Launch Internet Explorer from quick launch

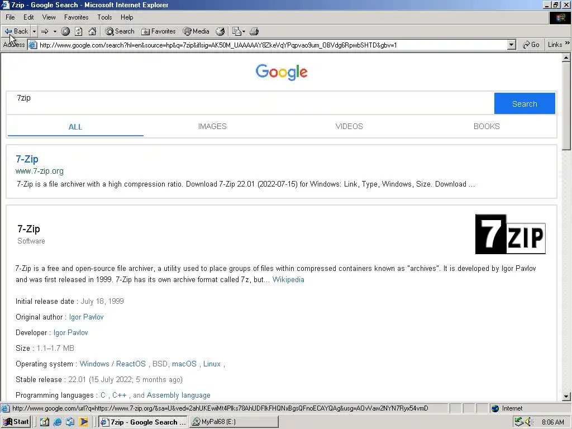58,422
